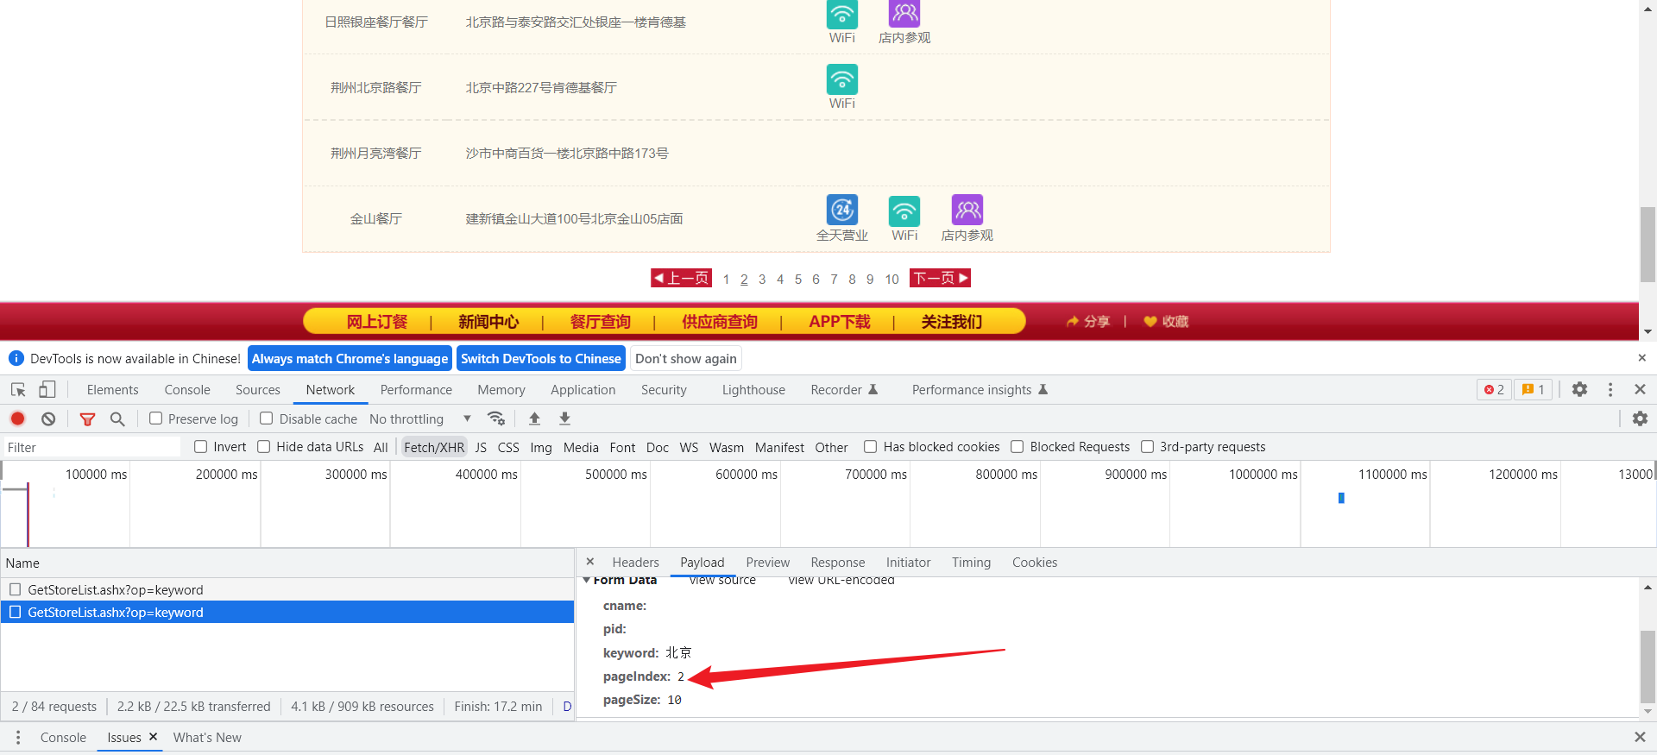Open the Response request tab
Viewport: 1657px width, 755px height.
tap(838, 562)
